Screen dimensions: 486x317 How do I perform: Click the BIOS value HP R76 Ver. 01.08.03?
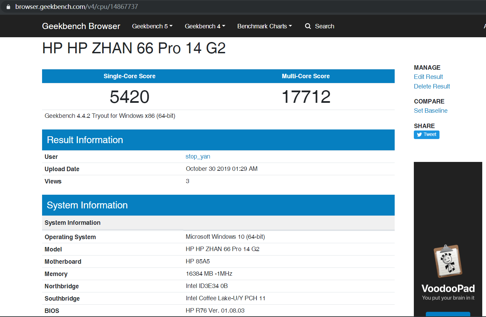(215, 311)
